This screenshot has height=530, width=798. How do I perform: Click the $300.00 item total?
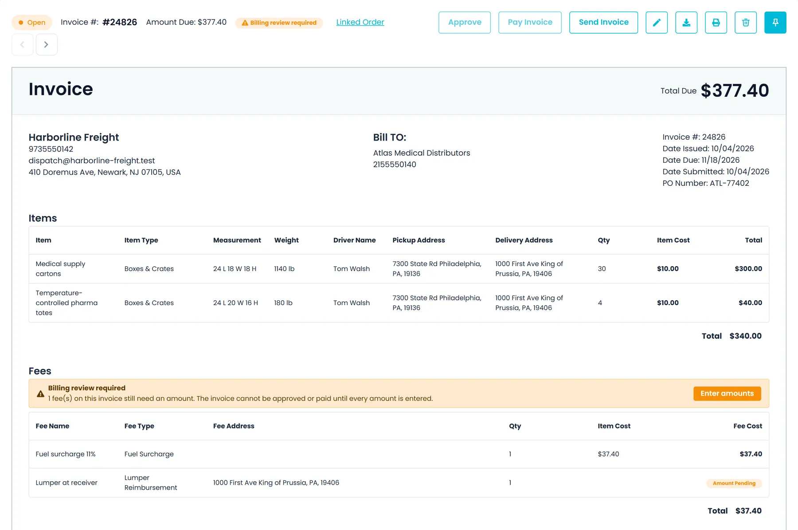click(748, 269)
